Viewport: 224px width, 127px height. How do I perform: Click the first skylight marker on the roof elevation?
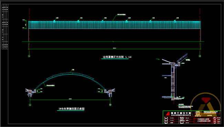pos(54,21)
